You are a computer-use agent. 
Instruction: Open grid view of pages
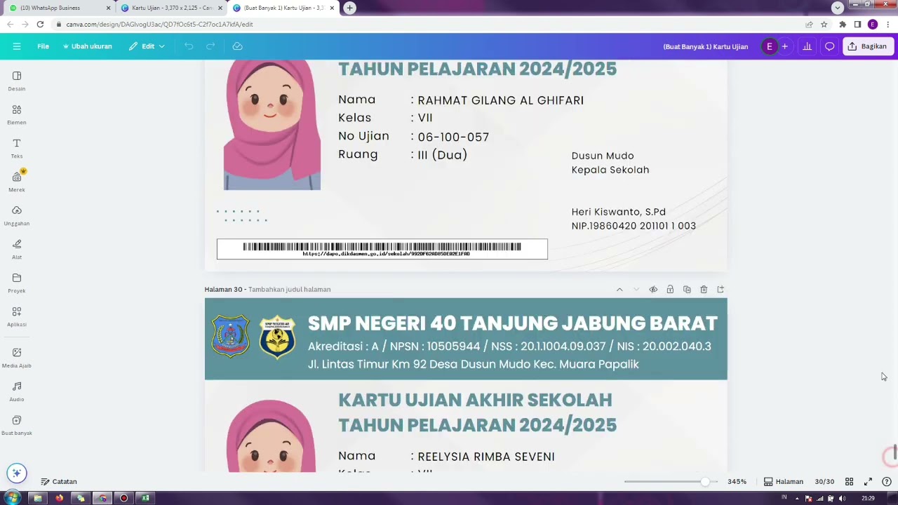(x=849, y=482)
